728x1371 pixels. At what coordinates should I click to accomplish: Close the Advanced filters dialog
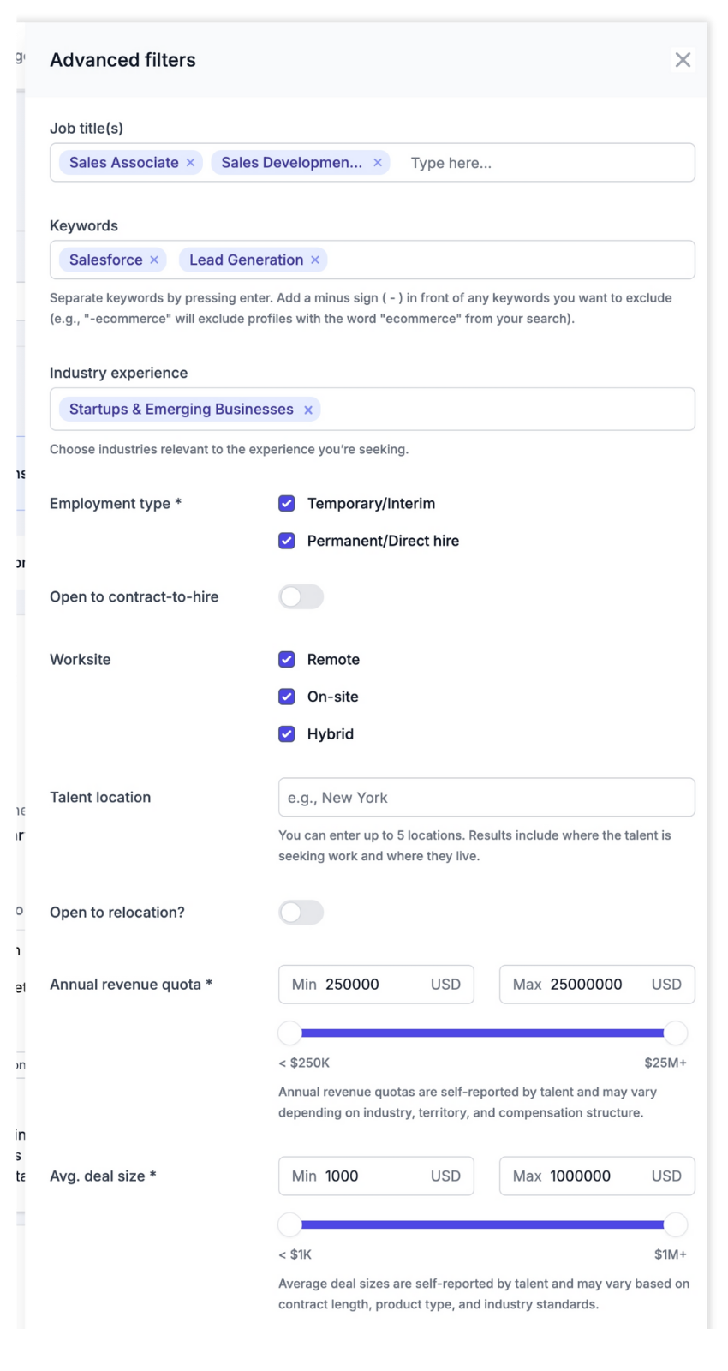[683, 59]
